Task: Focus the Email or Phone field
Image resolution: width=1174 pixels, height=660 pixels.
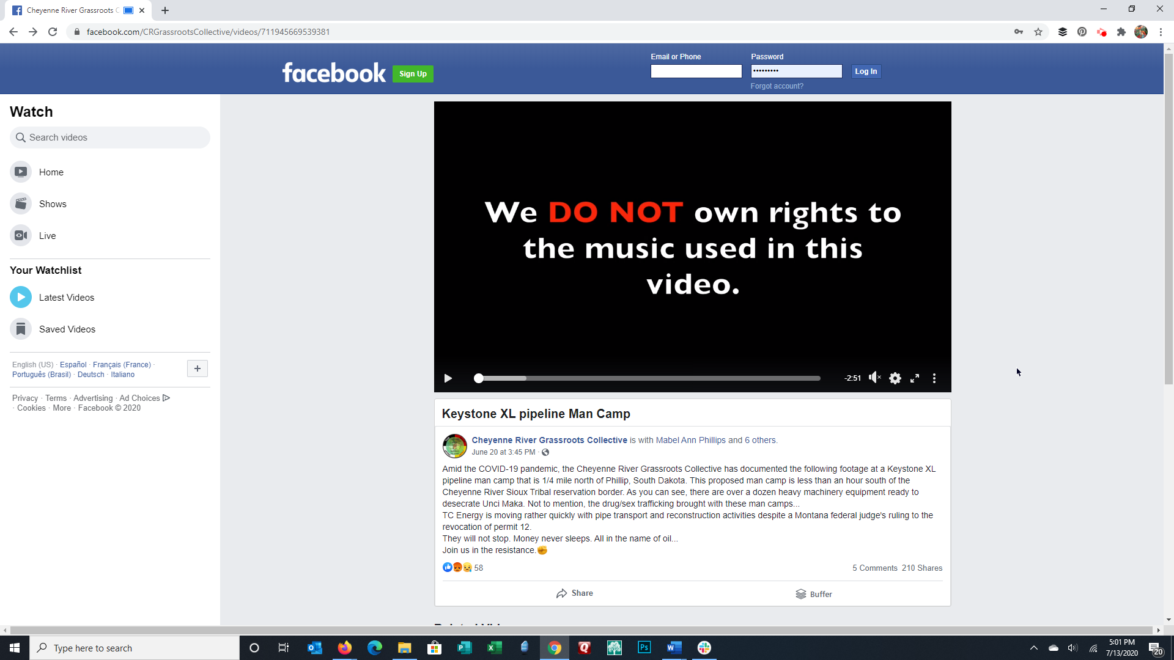Action: click(696, 71)
